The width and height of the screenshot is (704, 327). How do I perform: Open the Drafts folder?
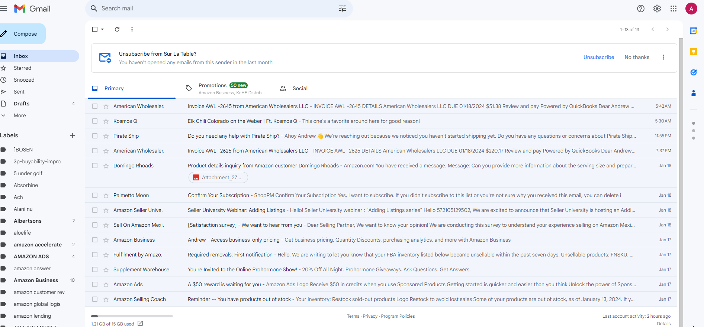point(22,104)
